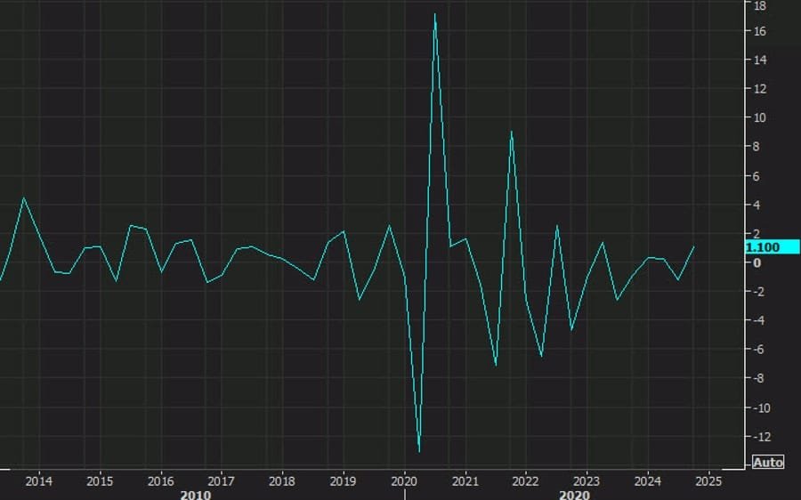Click the 2024 x-axis label
Image resolution: width=801 pixels, height=500 pixels.
647,481
